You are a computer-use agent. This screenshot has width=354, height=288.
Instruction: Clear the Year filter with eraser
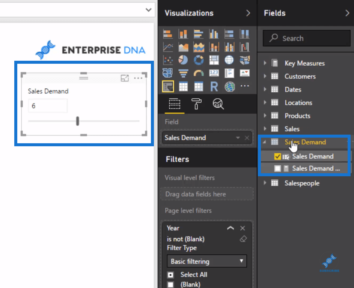click(243, 238)
